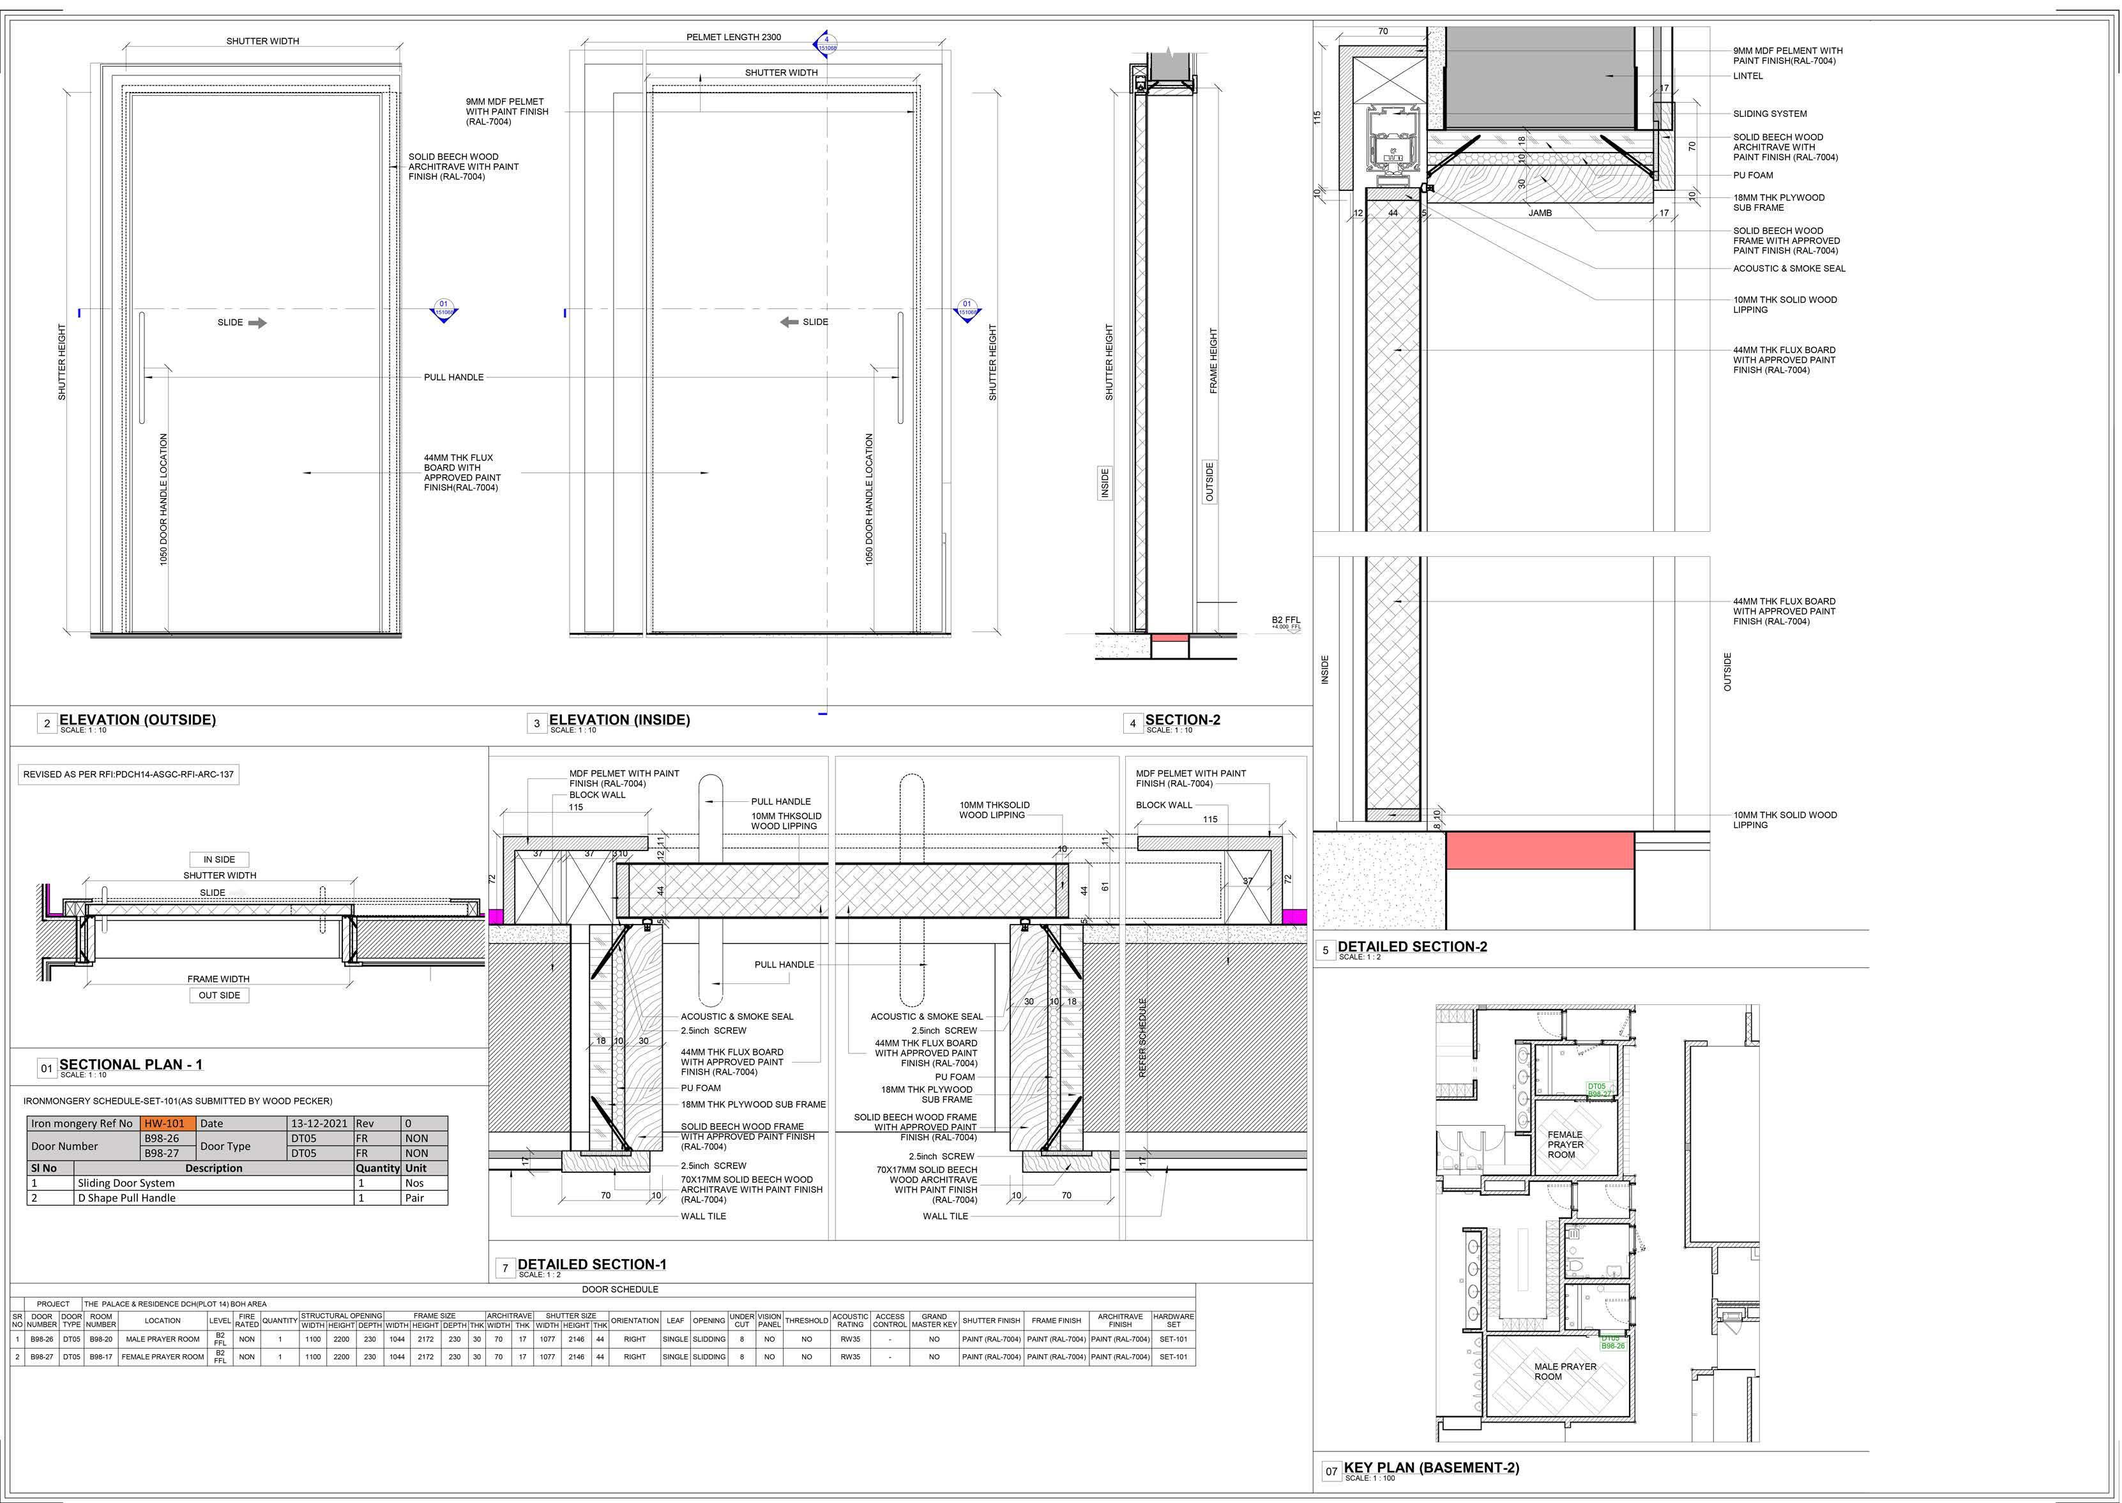Click green door tag B98-26 in key plan
2122x1503 pixels.
tap(1612, 1342)
